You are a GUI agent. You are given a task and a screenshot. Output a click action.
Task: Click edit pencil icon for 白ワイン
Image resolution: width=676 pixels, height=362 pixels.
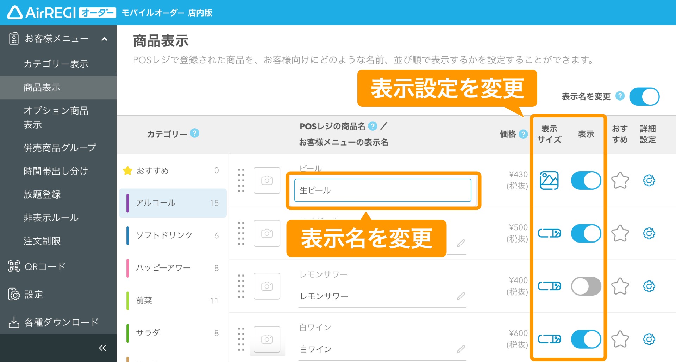[461, 349]
